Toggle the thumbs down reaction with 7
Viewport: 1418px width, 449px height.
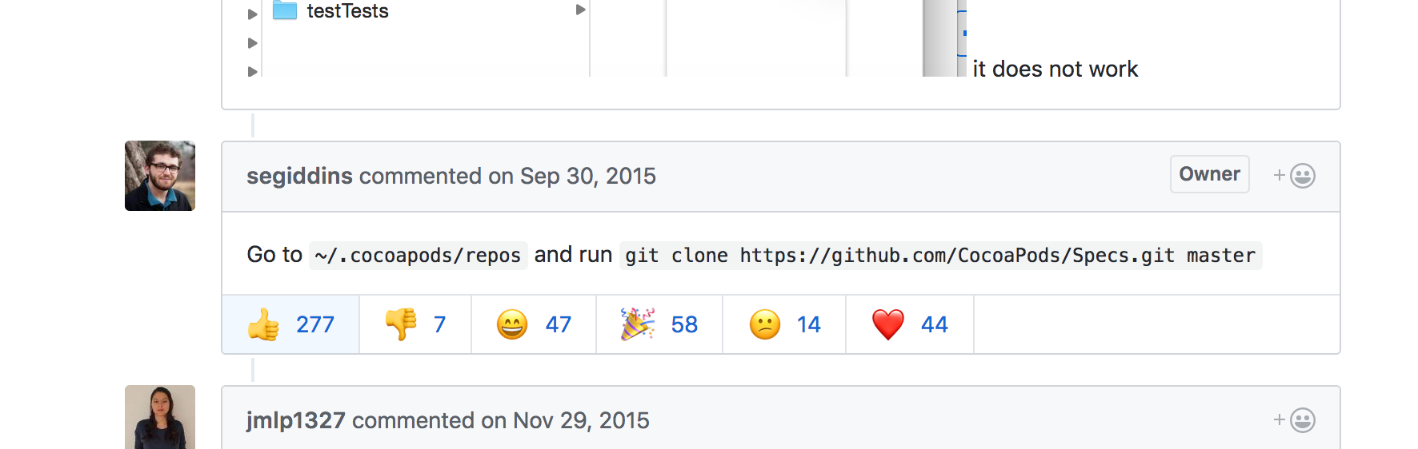[415, 324]
